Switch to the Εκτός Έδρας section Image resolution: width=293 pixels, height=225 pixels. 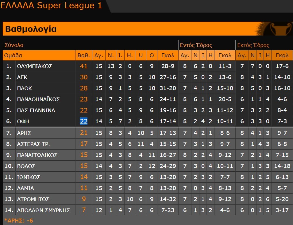pyautogui.click(x=253, y=45)
